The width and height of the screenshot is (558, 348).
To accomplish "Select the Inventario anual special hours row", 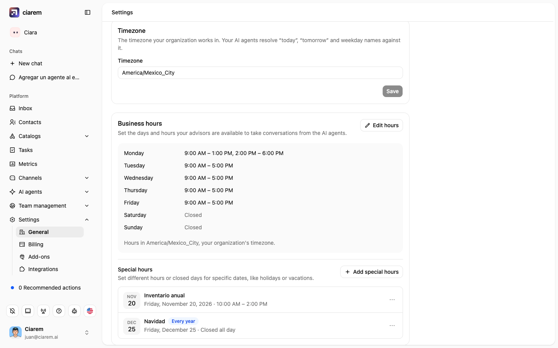I will (260, 300).
